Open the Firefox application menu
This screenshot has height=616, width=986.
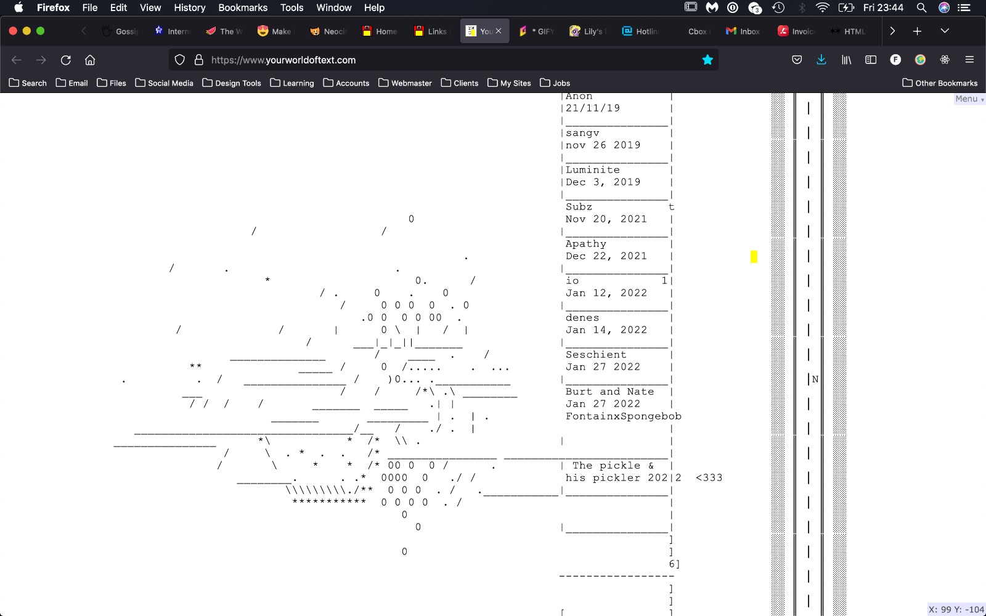coord(53,7)
